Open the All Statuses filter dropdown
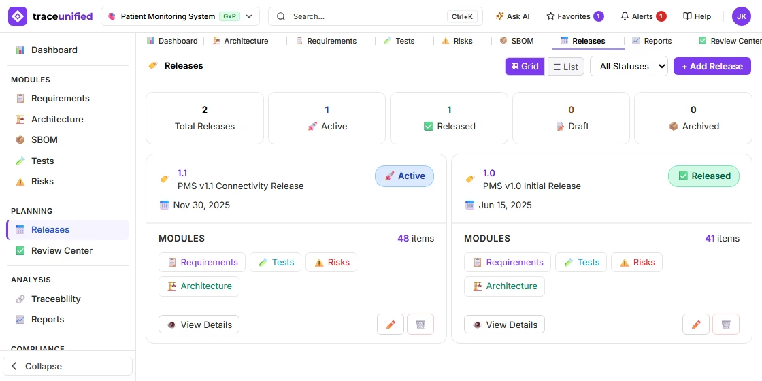The image size is (762, 381). click(629, 66)
